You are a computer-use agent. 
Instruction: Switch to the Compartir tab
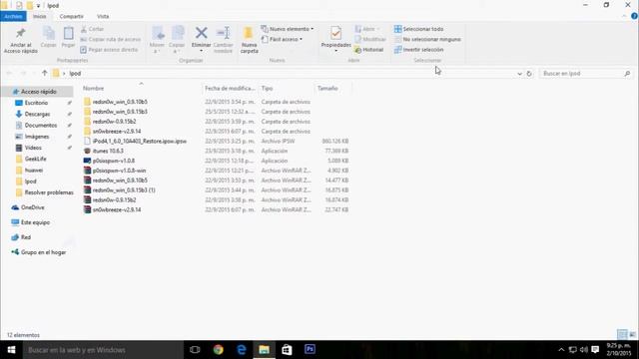tap(71, 16)
